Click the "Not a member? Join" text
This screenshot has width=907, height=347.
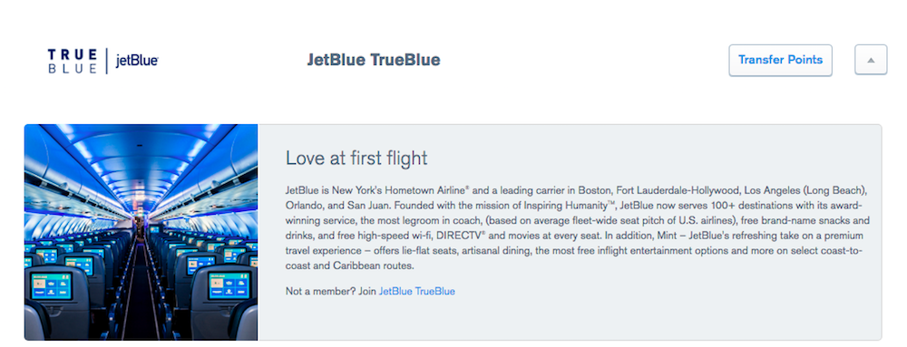coord(331,292)
